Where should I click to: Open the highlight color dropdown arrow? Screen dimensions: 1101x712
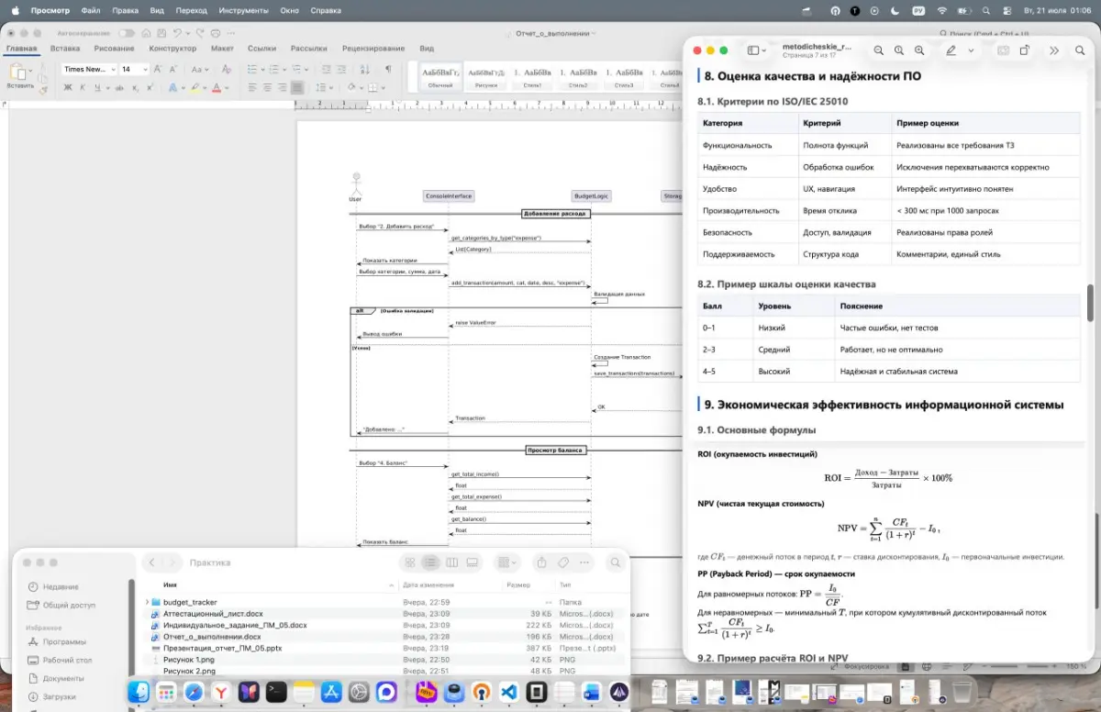[x=205, y=88]
